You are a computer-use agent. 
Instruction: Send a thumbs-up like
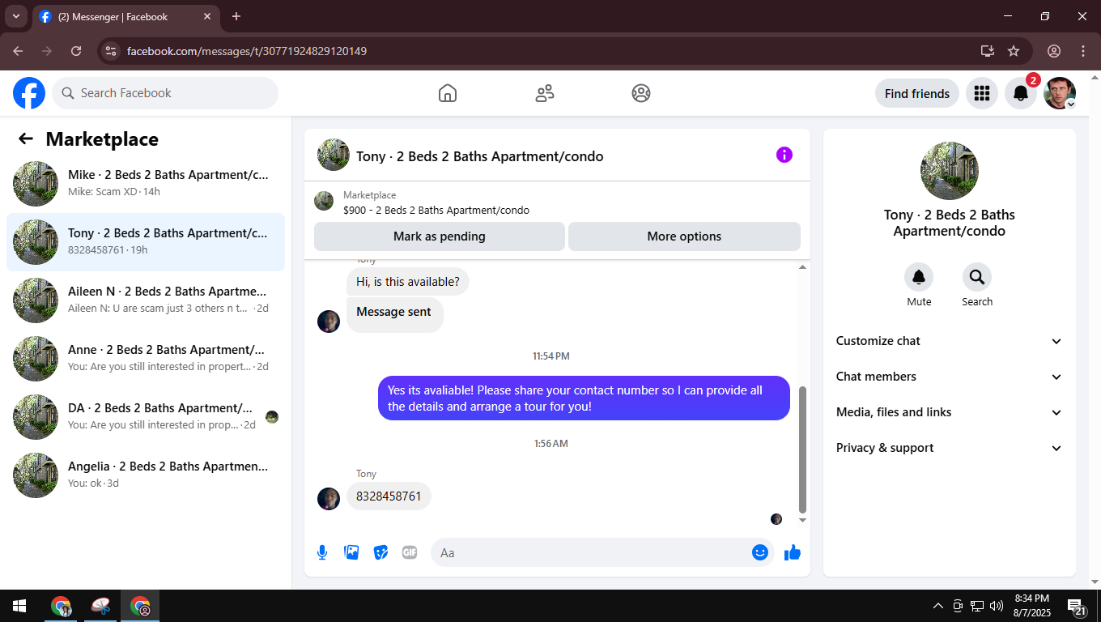pyautogui.click(x=793, y=552)
